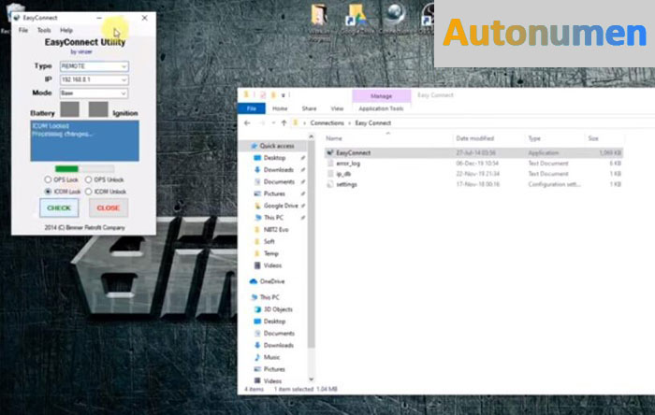Click the folder icon in Explorer's quick access toolbar
The image size is (655, 415).
[246, 95]
